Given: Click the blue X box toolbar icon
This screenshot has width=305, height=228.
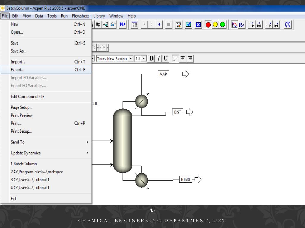Looking at the screenshot, I should click(198, 25).
